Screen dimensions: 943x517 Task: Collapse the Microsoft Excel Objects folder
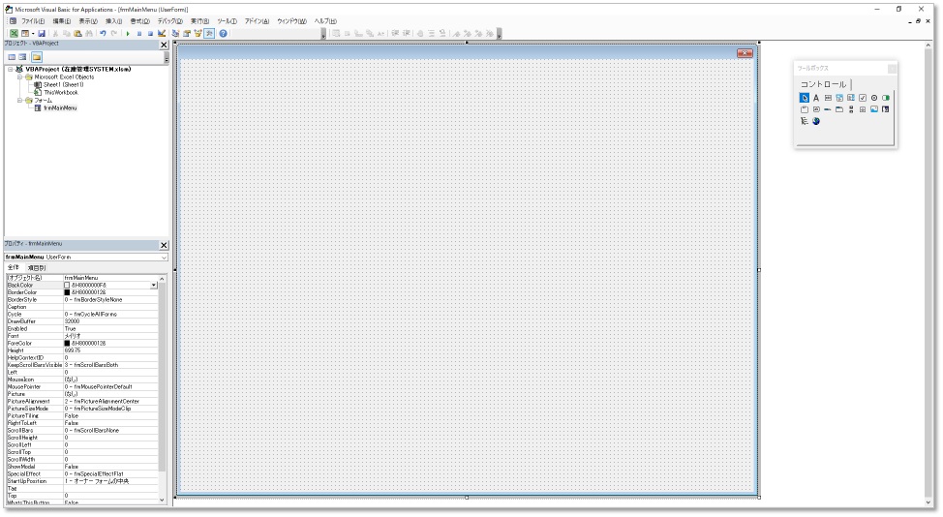point(19,76)
